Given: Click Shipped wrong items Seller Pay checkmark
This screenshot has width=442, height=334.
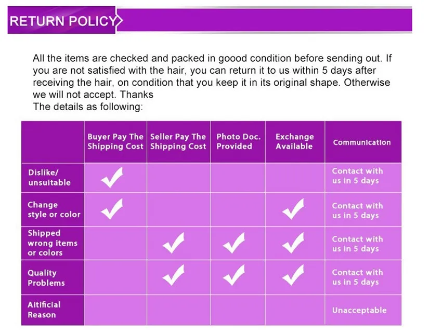Looking at the screenshot, I should [x=173, y=243].
